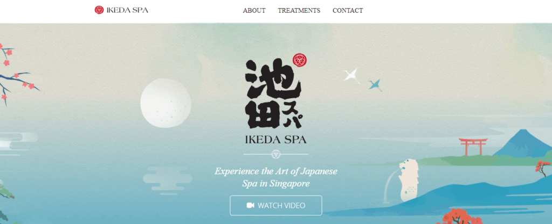Click the red Ikeda Spa emblem in header
The width and height of the screenshot is (552, 224).
99,10
